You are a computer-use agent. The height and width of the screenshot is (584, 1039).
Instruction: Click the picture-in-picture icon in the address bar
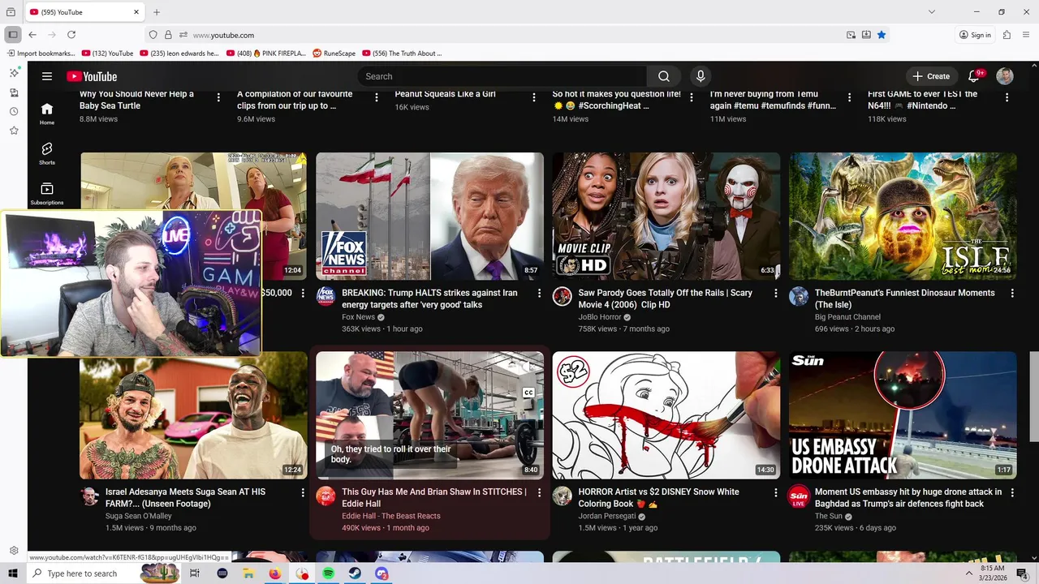851,35
